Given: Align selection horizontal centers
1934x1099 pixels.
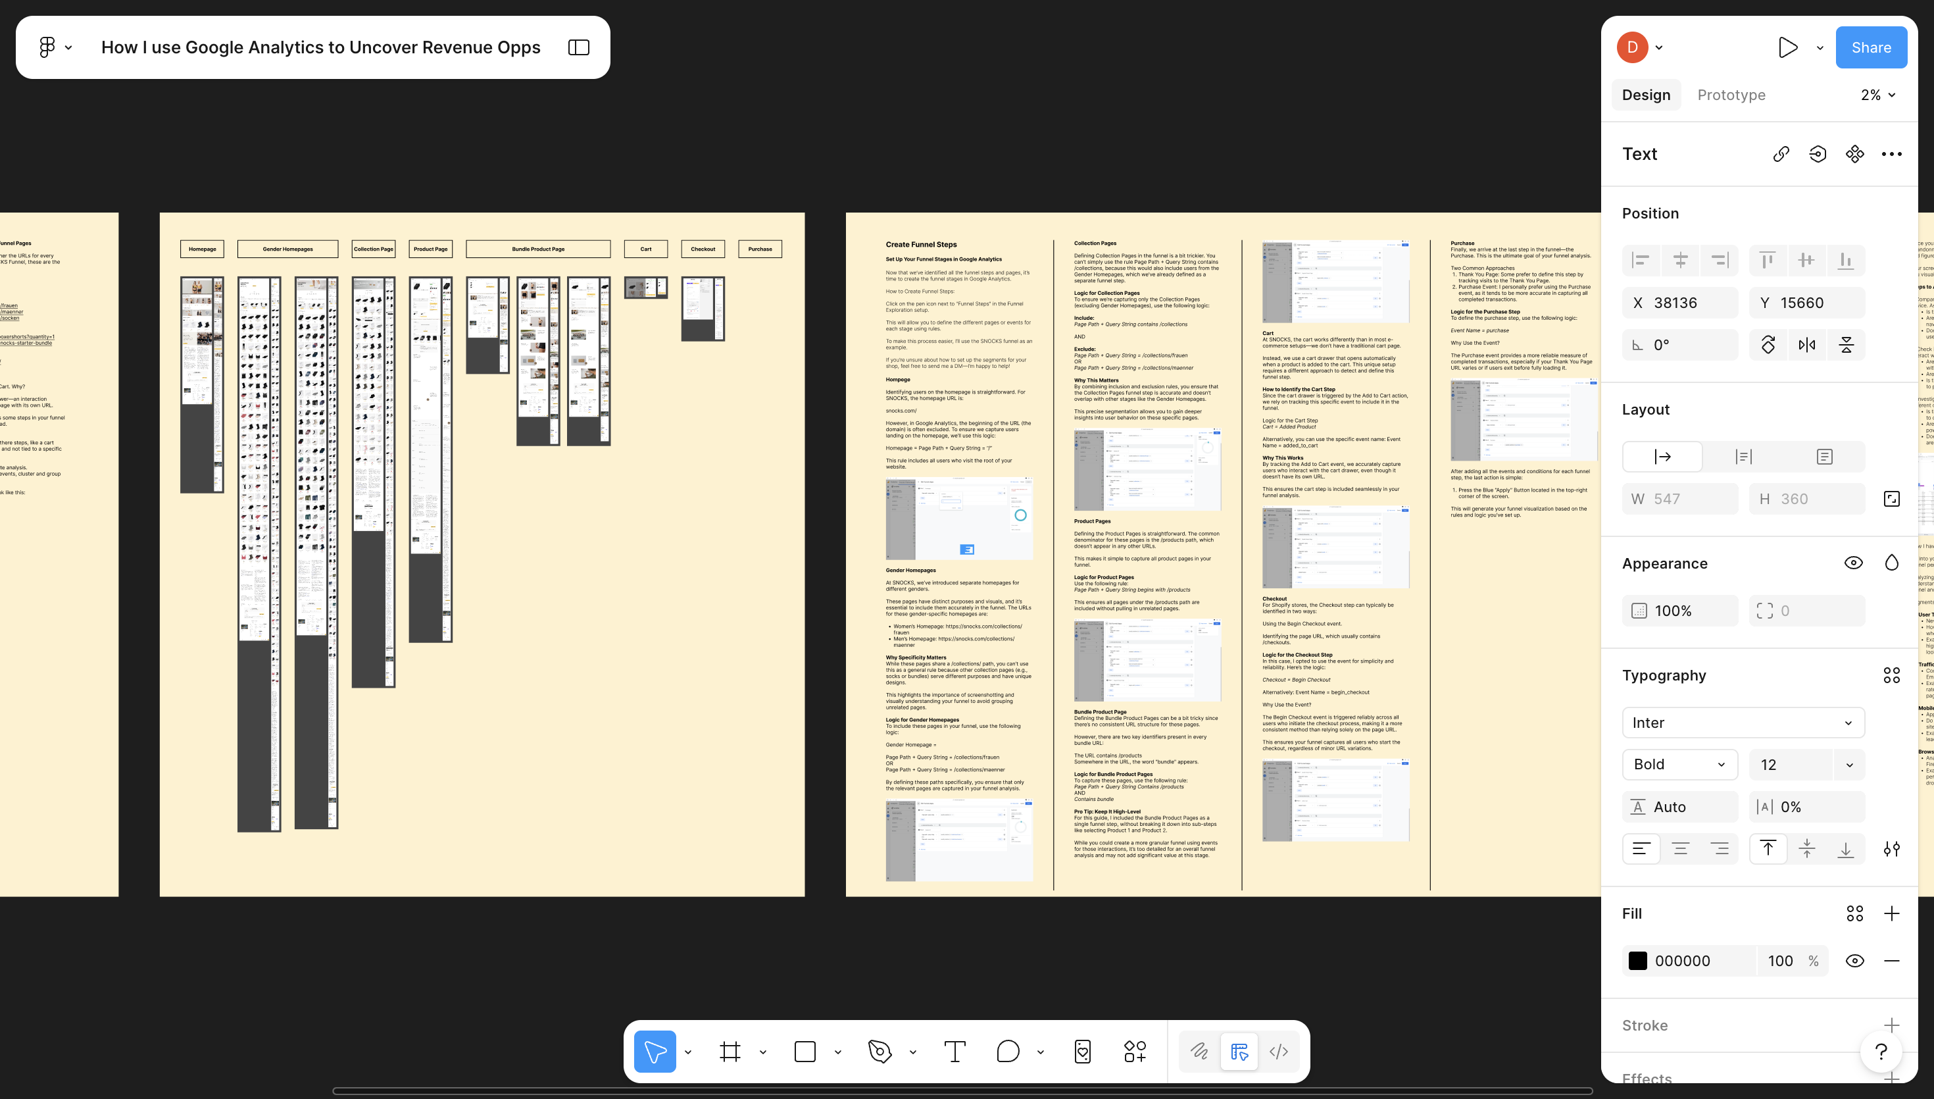Looking at the screenshot, I should (x=1681, y=261).
